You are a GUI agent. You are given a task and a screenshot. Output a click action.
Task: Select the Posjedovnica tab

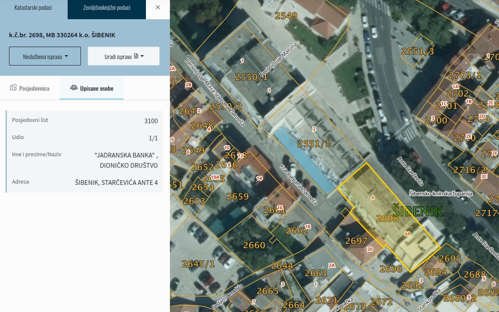30,89
